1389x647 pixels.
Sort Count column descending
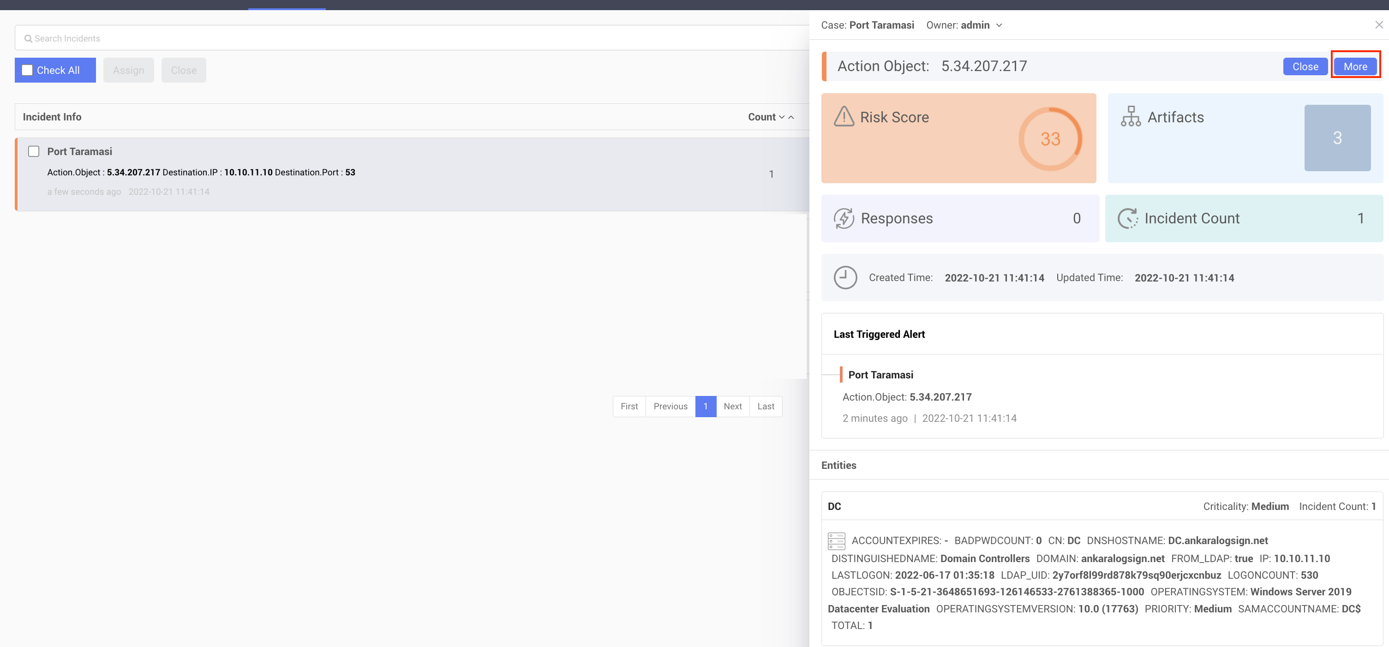(x=781, y=117)
